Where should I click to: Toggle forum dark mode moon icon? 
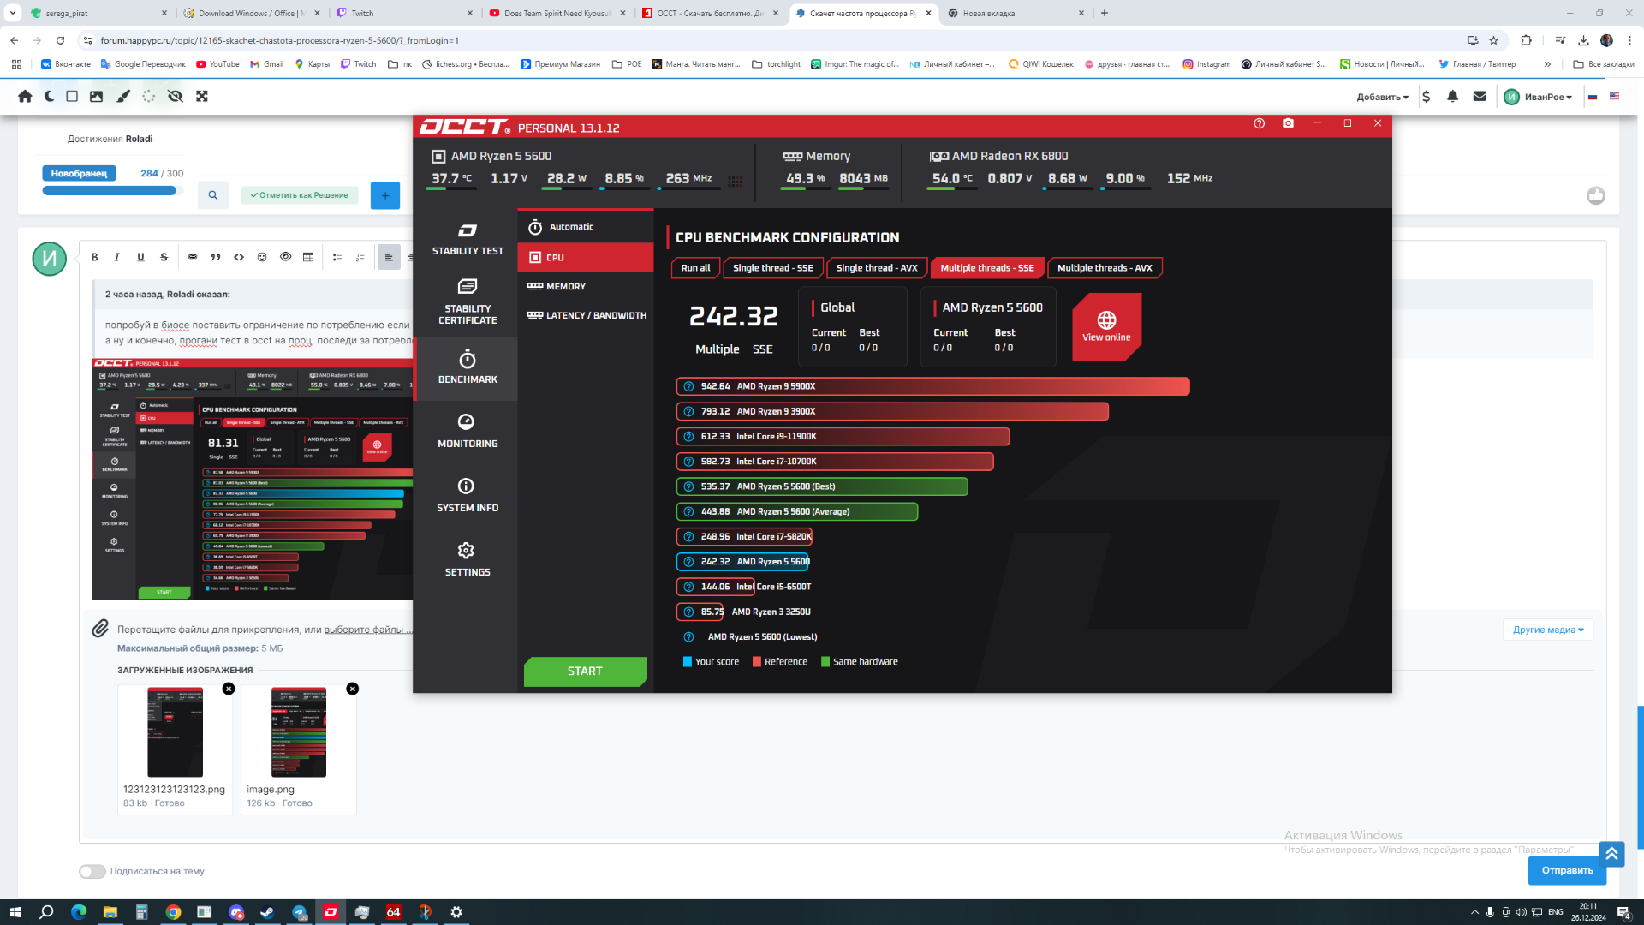coord(49,97)
